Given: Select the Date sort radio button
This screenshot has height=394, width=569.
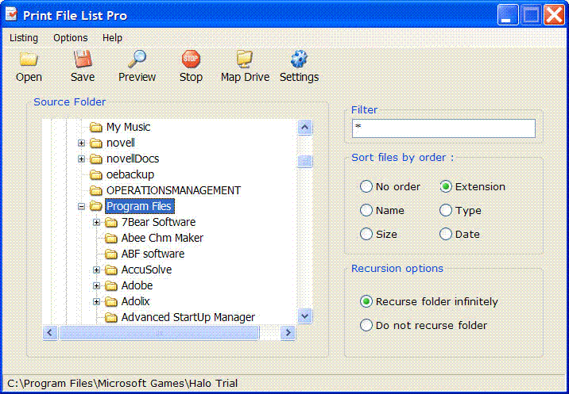Looking at the screenshot, I should click(x=446, y=234).
